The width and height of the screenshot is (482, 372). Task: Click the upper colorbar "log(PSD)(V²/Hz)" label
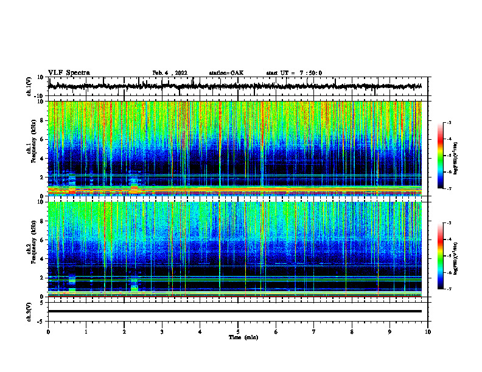point(456,159)
